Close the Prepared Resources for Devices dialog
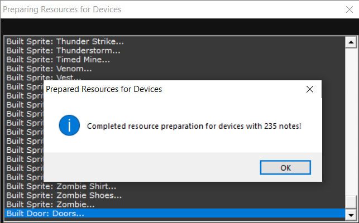The height and width of the screenshot is (223, 359). tap(310, 89)
